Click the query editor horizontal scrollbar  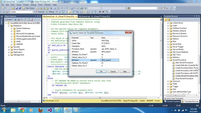(100, 98)
